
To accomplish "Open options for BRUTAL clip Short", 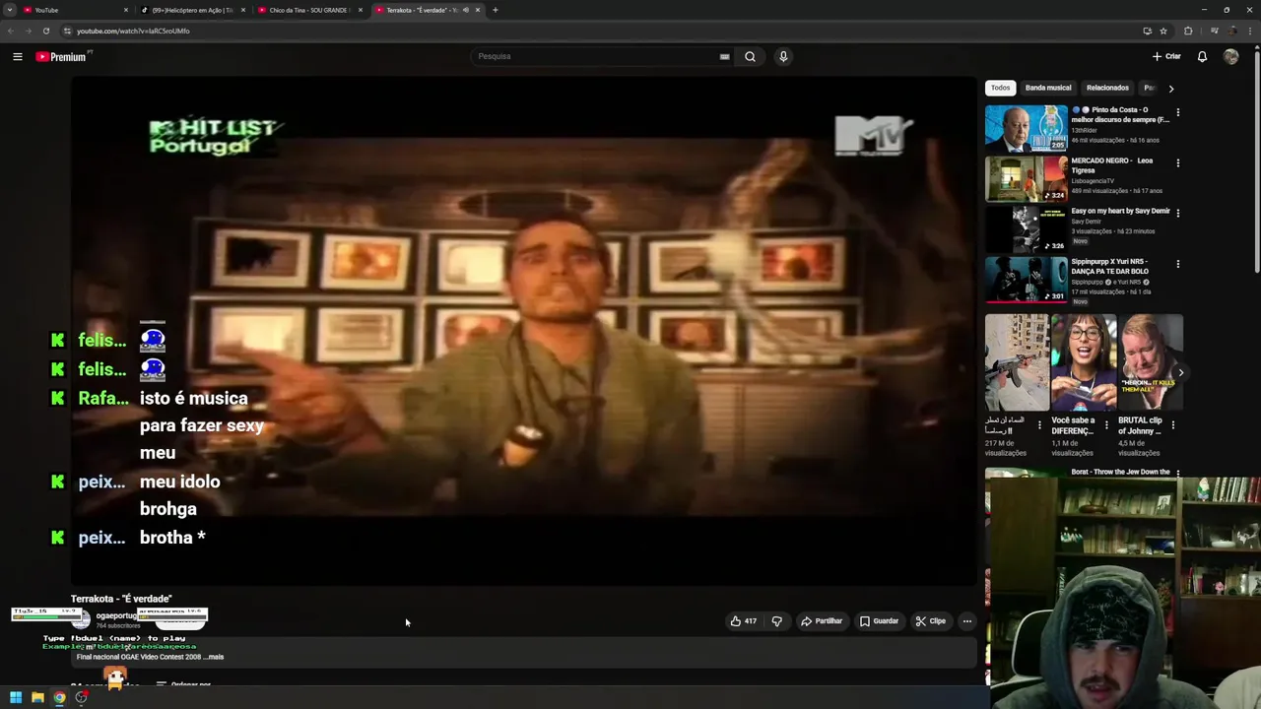I will pos(1172,425).
